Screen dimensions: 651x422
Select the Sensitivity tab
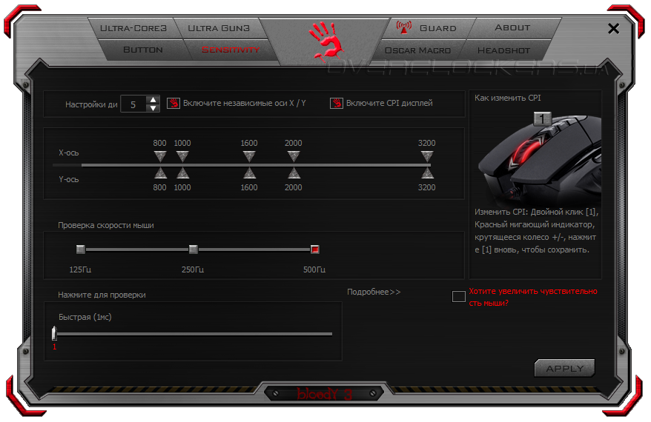point(231,50)
